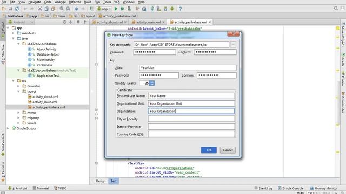The height and width of the screenshot is (194, 346).
Task: Open the TODO tool window
Action: coord(60,188)
